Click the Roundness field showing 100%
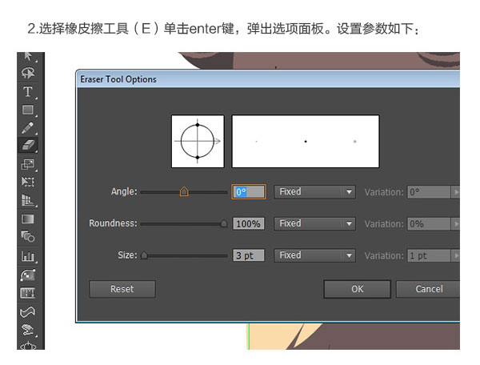 249,224
